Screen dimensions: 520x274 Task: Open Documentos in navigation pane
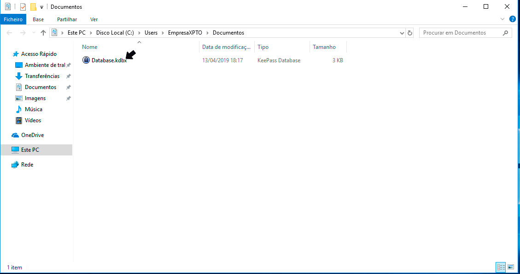(x=41, y=87)
